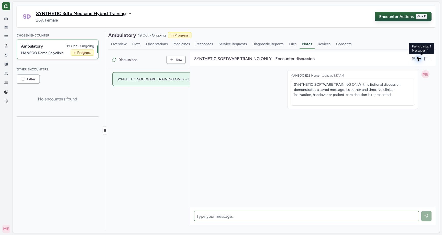Screen dimensions: 442x235
Task: Click the panel resize drag handle
Action: pos(105,131)
